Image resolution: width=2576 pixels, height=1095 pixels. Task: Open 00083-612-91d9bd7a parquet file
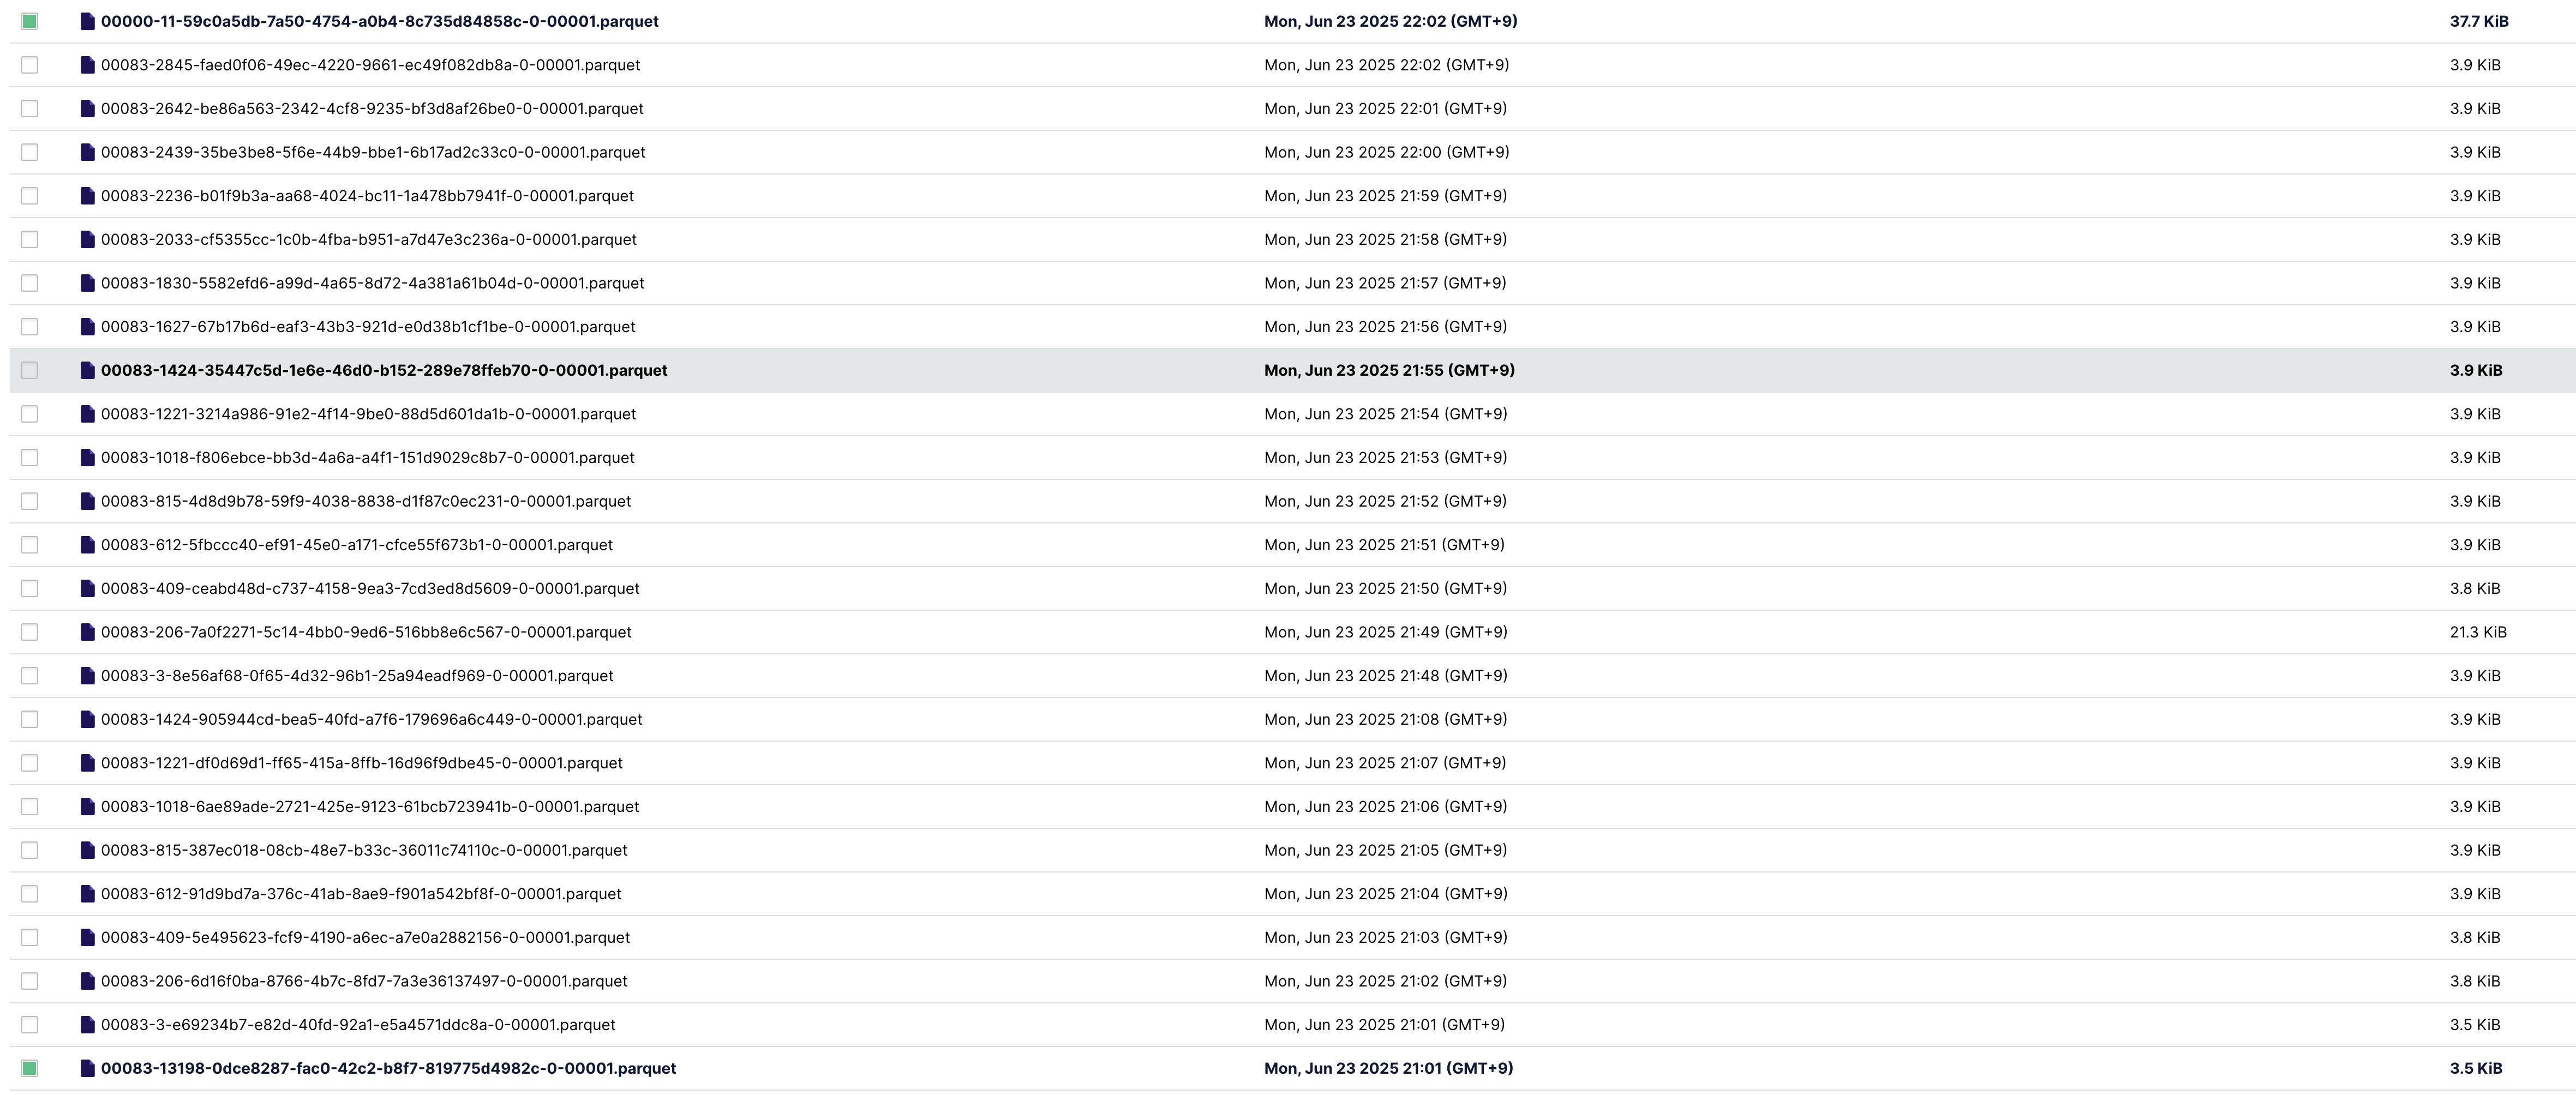coord(361,894)
